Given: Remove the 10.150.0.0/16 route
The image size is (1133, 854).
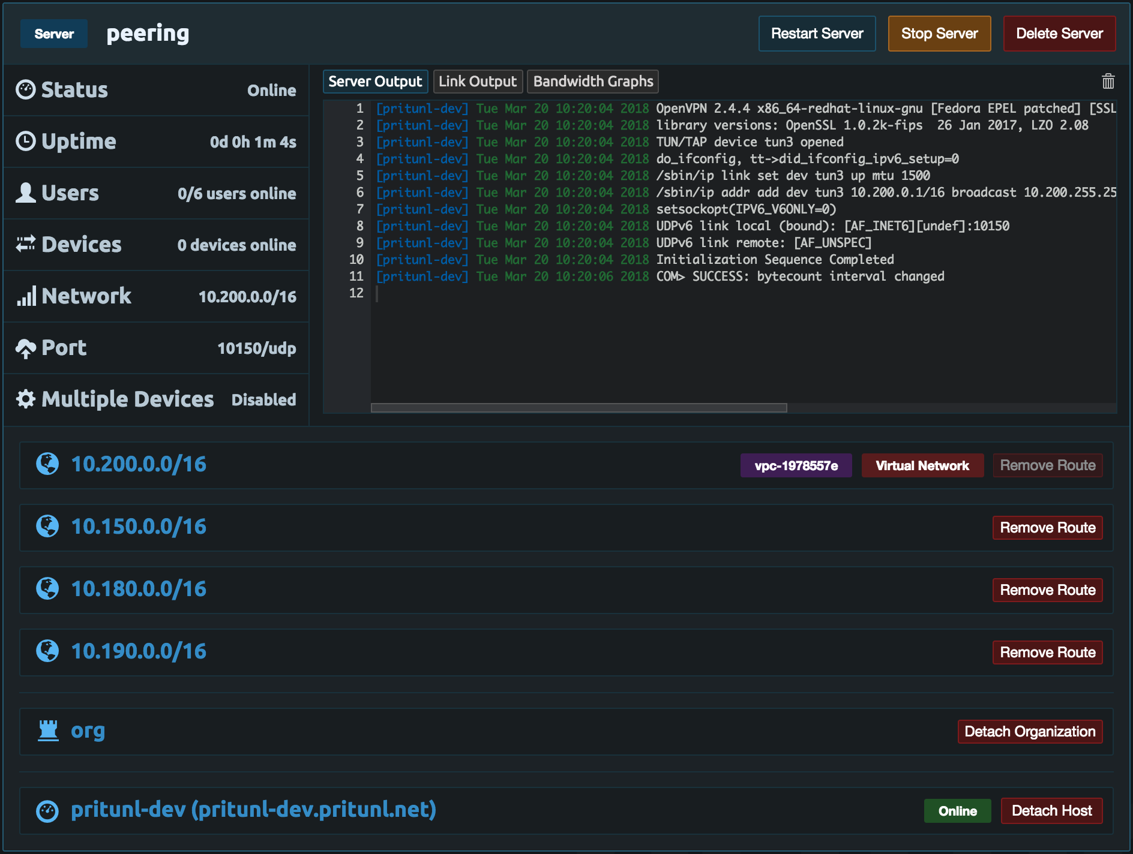Looking at the screenshot, I should coord(1047,528).
